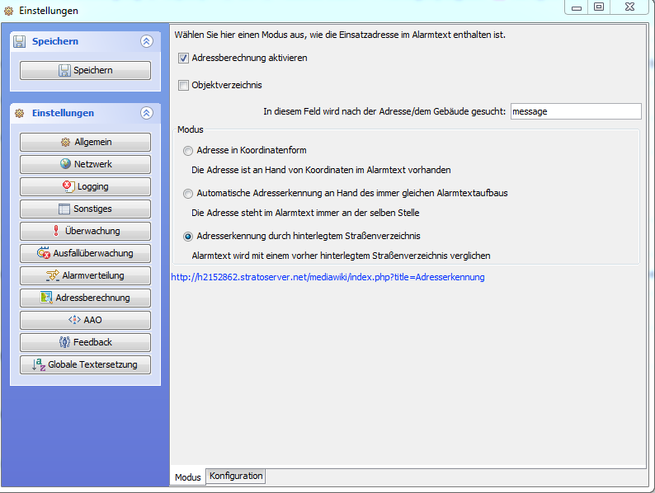The height and width of the screenshot is (493, 655).
Task: Click the people icon beside Feedback
Action: (x=64, y=342)
